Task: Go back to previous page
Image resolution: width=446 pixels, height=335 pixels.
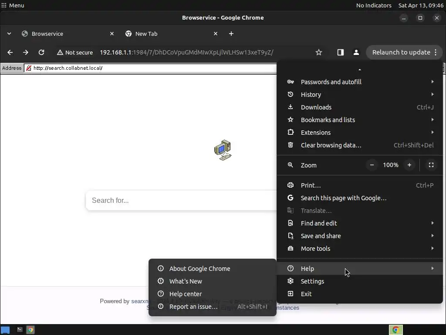Action: pos(10,52)
